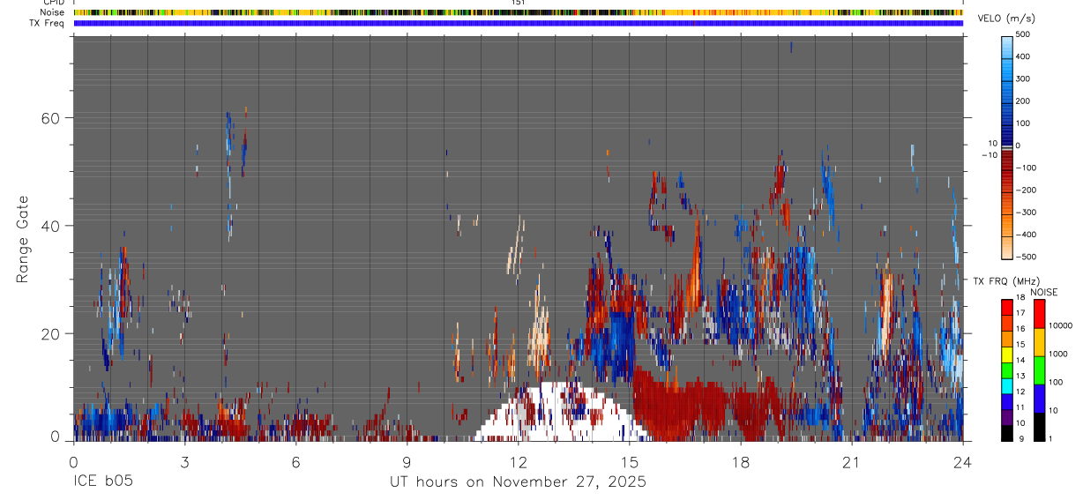Click the "-200" tick on the velocity colorbar
This screenshot has width=1083, height=500.
[1027, 190]
